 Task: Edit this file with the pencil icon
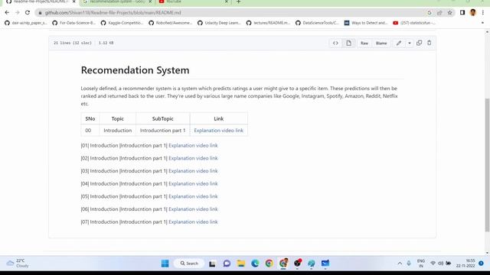coord(399,43)
